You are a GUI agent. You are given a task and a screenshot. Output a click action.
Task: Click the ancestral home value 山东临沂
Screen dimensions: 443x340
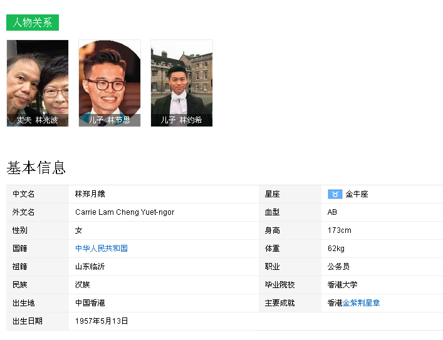pos(90,267)
